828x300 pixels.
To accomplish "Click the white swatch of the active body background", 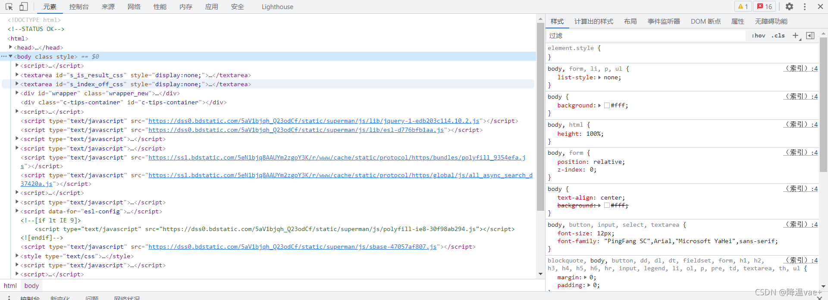I will tap(607, 106).
